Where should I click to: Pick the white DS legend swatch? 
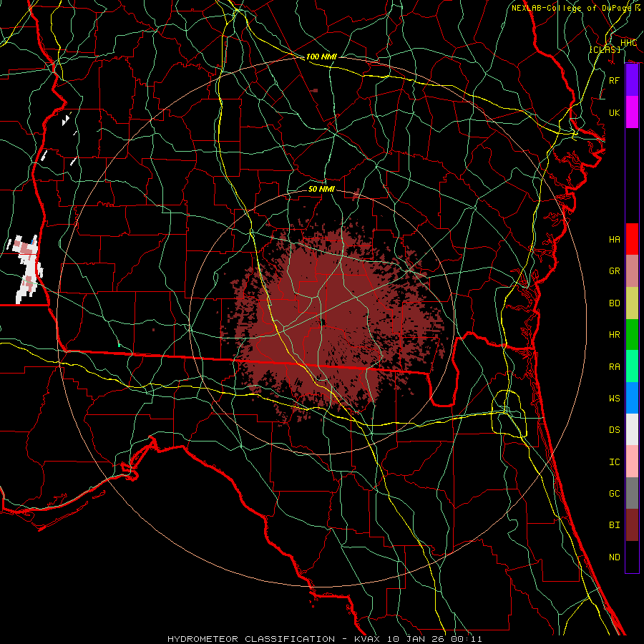pos(632,429)
